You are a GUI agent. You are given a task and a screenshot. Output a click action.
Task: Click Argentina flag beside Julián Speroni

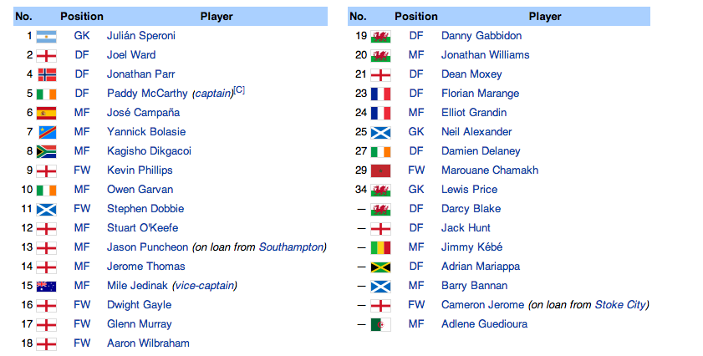46,36
